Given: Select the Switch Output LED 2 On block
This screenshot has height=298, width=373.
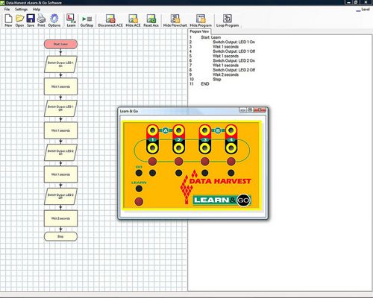Looking at the screenshot, I should point(60,152).
